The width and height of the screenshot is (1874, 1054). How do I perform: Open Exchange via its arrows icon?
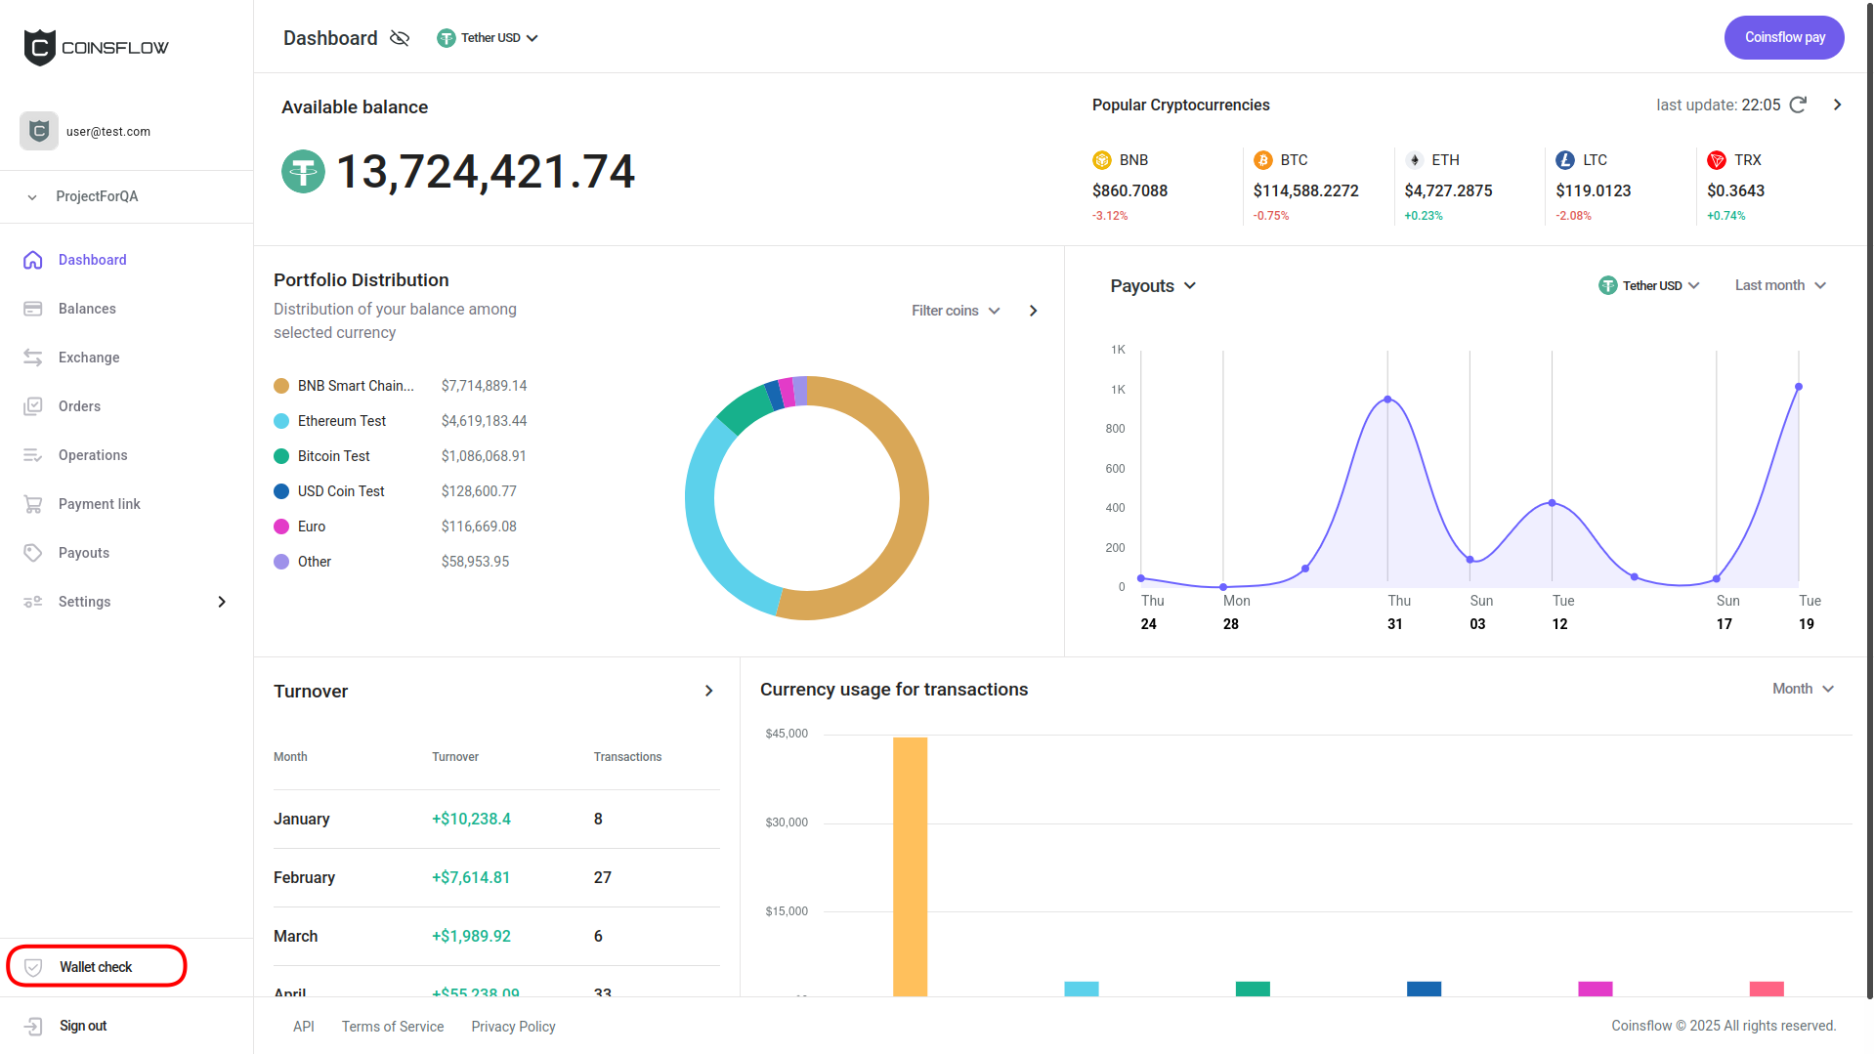click(33, 358)
